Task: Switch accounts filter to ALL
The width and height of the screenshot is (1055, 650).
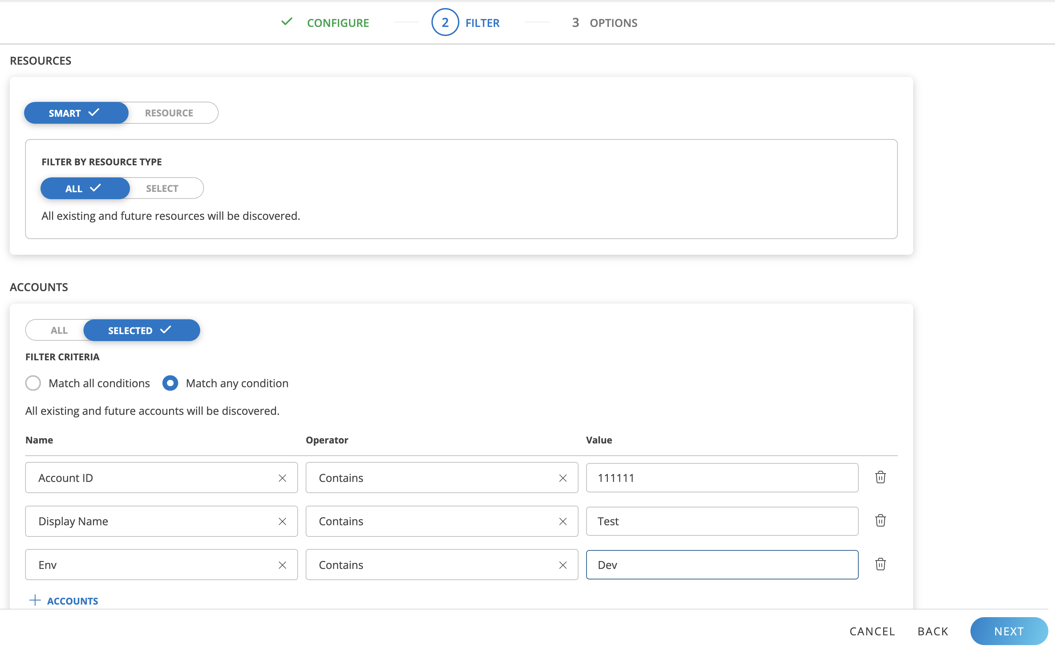Action: [x=59, y=330]
